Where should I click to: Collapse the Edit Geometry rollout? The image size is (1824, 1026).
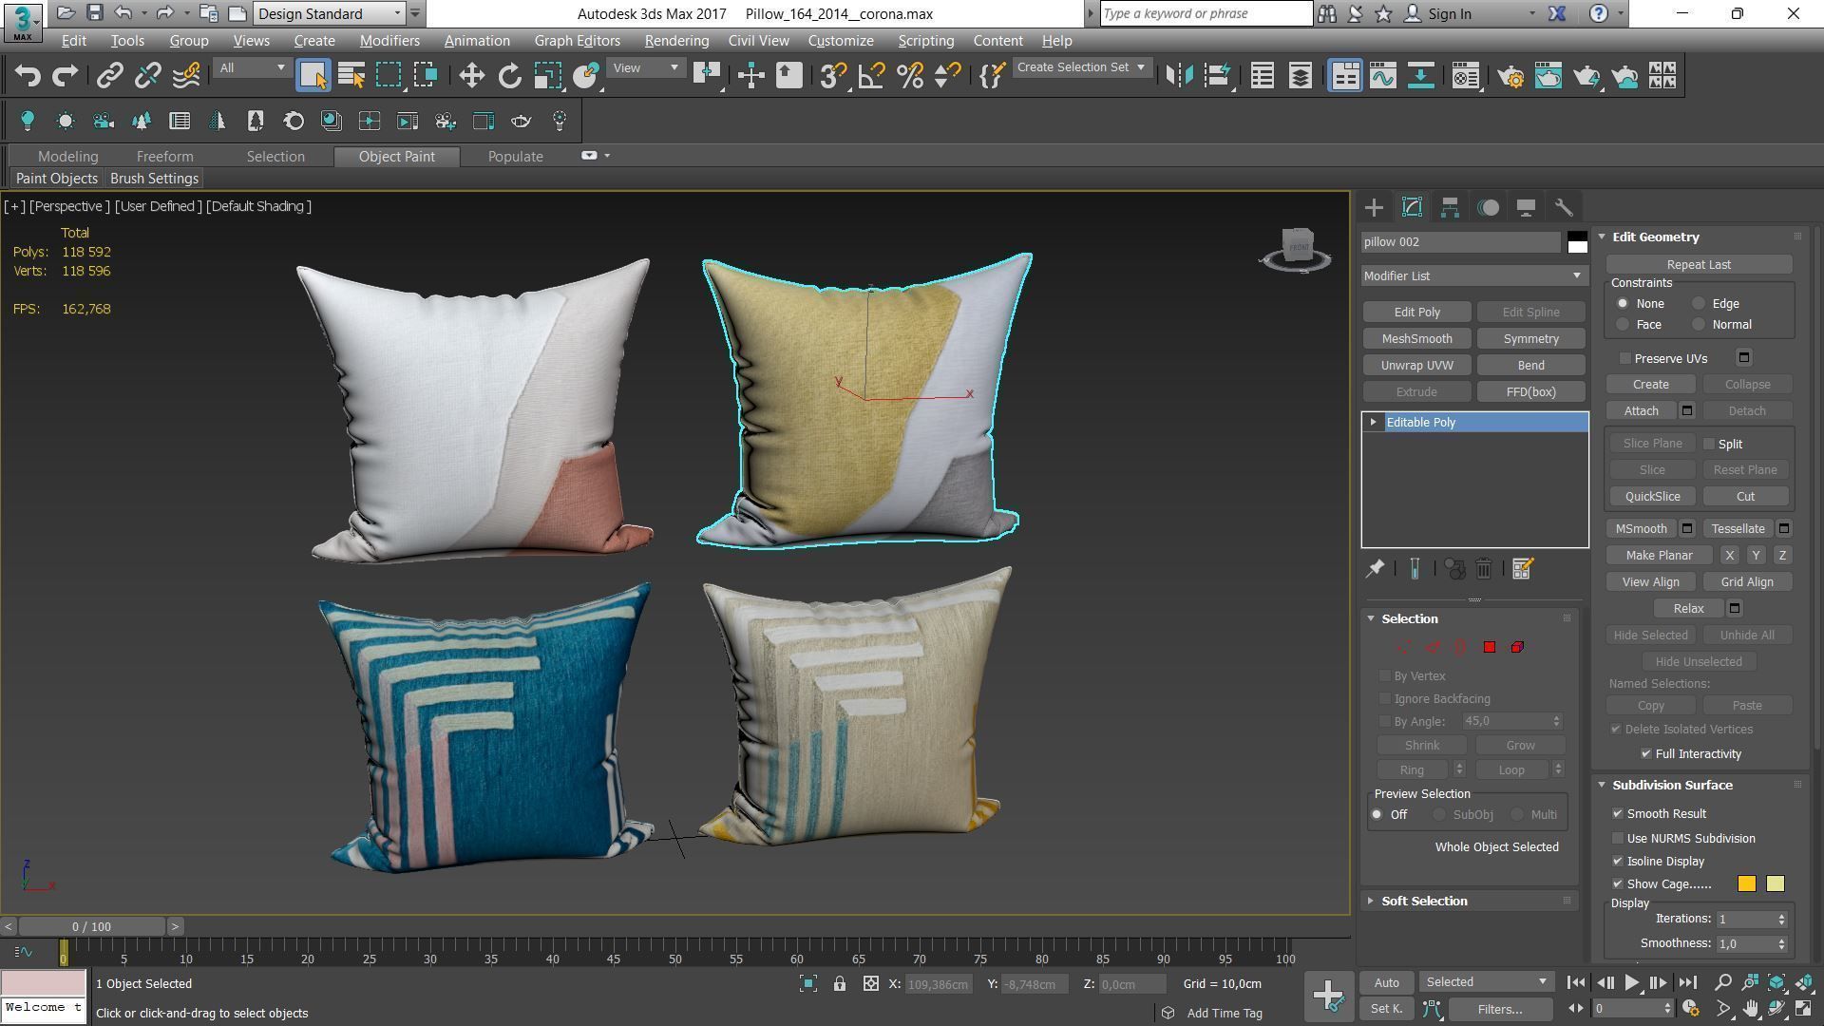coord(1655,237)
